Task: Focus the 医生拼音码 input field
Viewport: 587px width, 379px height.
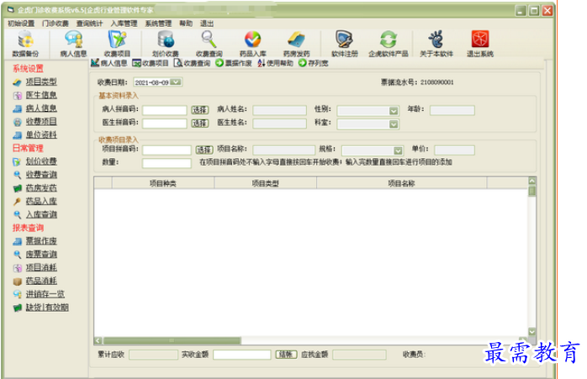Action: [x=164, y=124]
